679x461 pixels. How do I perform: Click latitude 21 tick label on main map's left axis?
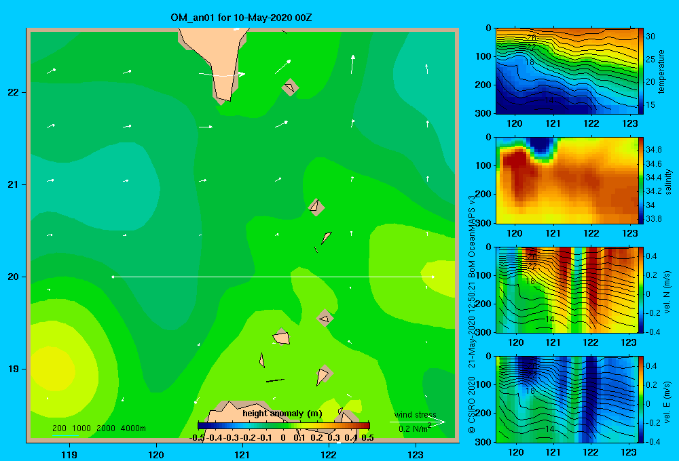point(13,184)
